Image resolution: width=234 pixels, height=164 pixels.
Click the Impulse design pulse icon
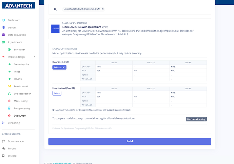3,57
